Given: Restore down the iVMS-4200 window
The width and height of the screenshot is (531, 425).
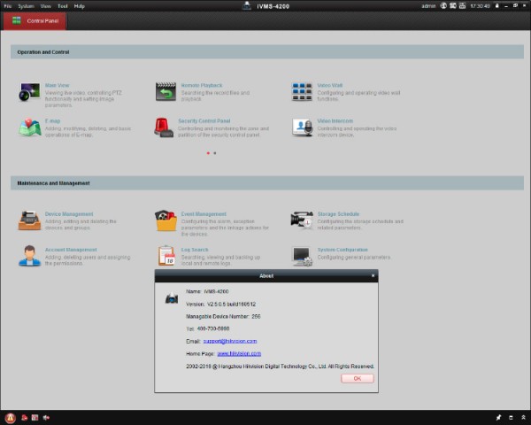Looking at the screenshot, I should click(515, 6).
